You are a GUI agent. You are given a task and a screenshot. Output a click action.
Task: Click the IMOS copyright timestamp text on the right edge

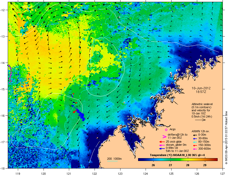[226, 138]
